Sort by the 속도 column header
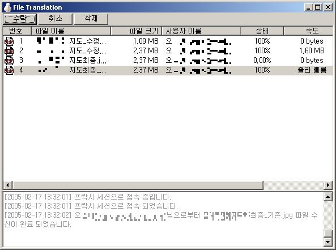 pos(308,31)
